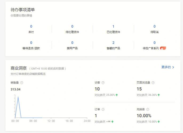Image resolution: width=183 pixels, height=133 pixels.
Task: Click the 待办事项清单 heading
Action: [23, 10]
